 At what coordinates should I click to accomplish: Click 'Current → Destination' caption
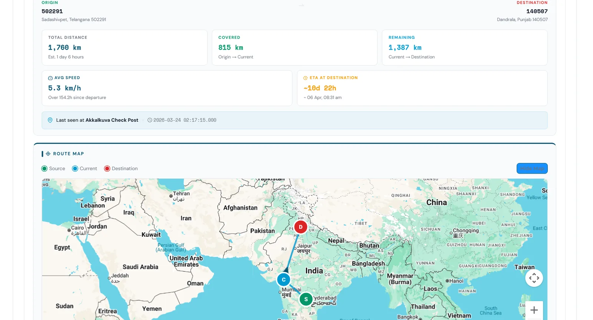point(411,57)
